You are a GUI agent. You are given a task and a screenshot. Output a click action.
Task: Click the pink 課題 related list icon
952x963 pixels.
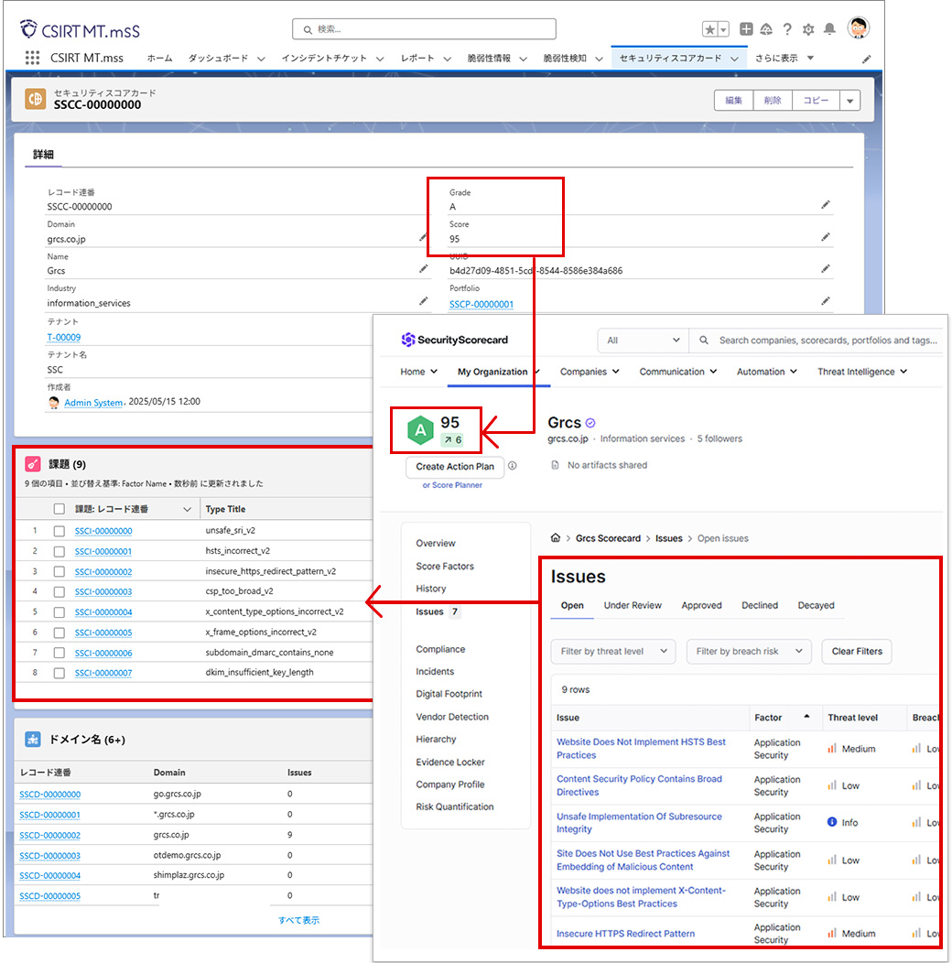pyautogui.click(x=33, y=464)
